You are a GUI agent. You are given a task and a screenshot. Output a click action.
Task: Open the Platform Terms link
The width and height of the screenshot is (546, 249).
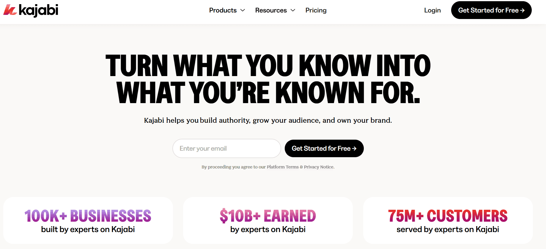pyautogui.click(x=282, y=167)
